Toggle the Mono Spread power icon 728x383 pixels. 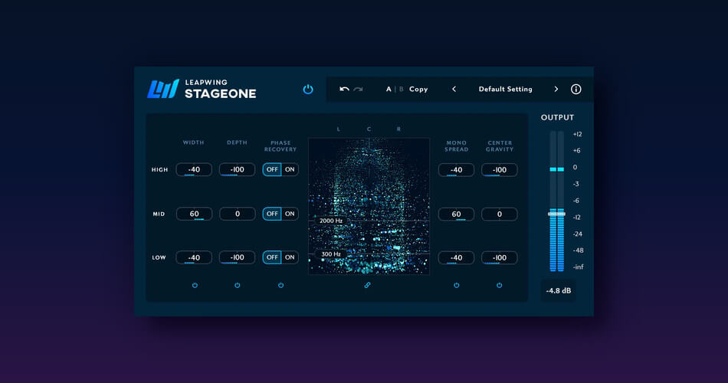pos(456,285)
